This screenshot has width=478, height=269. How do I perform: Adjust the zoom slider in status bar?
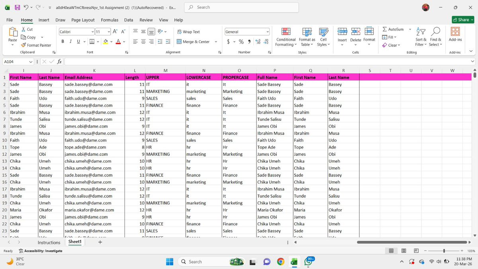pos(444,251)
